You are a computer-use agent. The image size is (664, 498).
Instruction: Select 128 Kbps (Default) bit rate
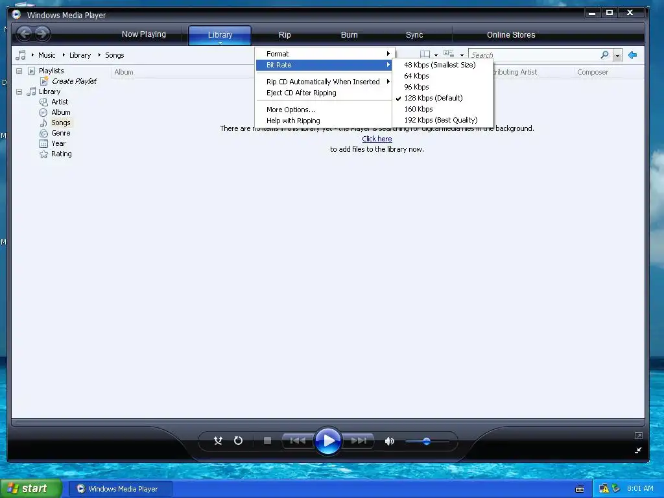[x=442, y=98]
